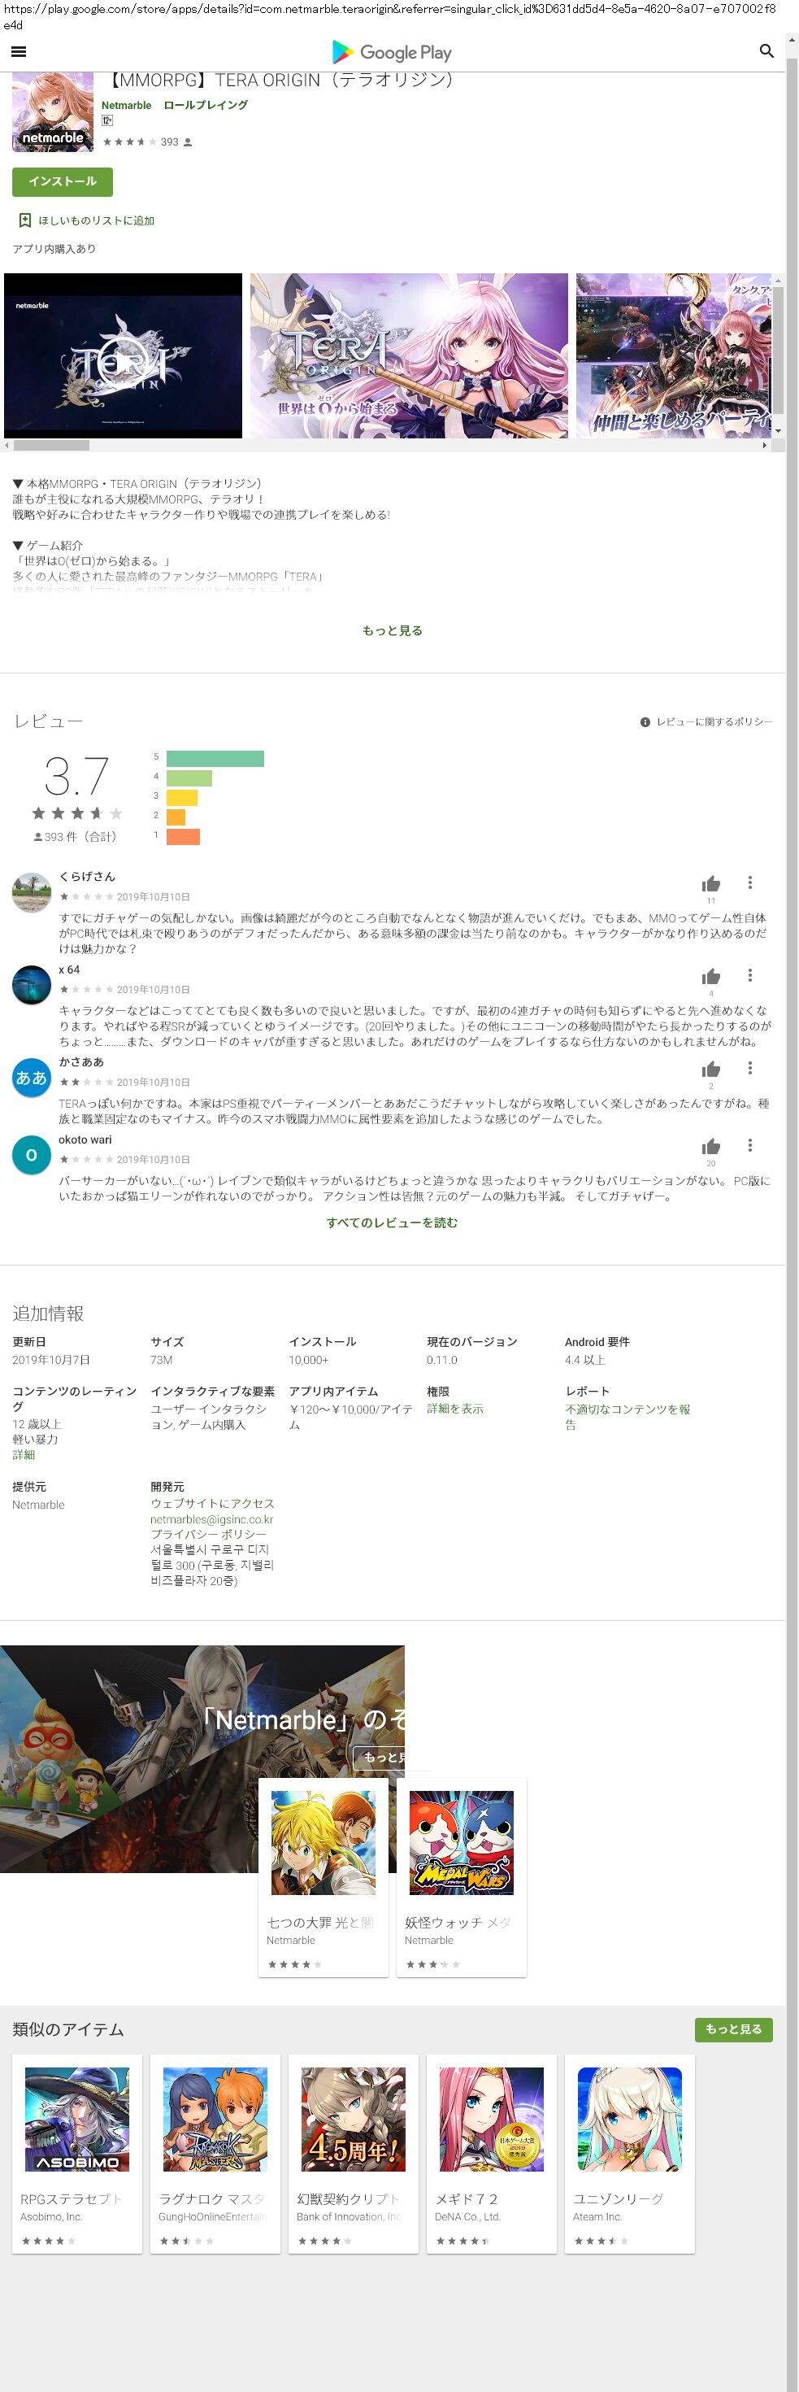Open the hamburger menu
The height and width of the screenshot is (2392, 799).
(x=19, y=52)
